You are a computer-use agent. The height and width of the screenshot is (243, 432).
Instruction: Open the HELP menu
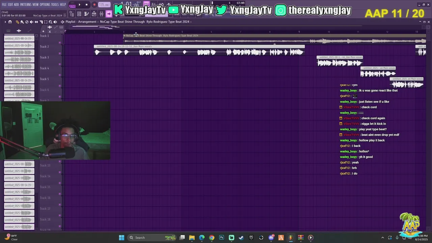pos(63,5)
